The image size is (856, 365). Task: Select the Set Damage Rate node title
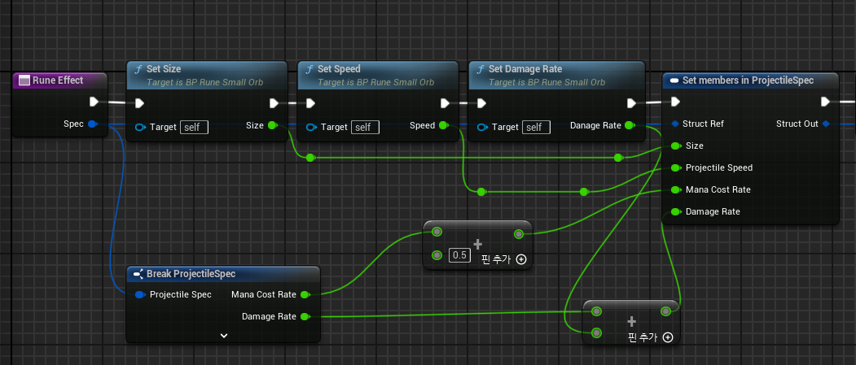point(525,69)
